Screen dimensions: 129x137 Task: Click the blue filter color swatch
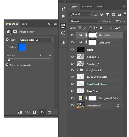point(22,47)
